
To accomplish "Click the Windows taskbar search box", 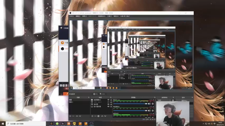I will (x=26, y=123).
